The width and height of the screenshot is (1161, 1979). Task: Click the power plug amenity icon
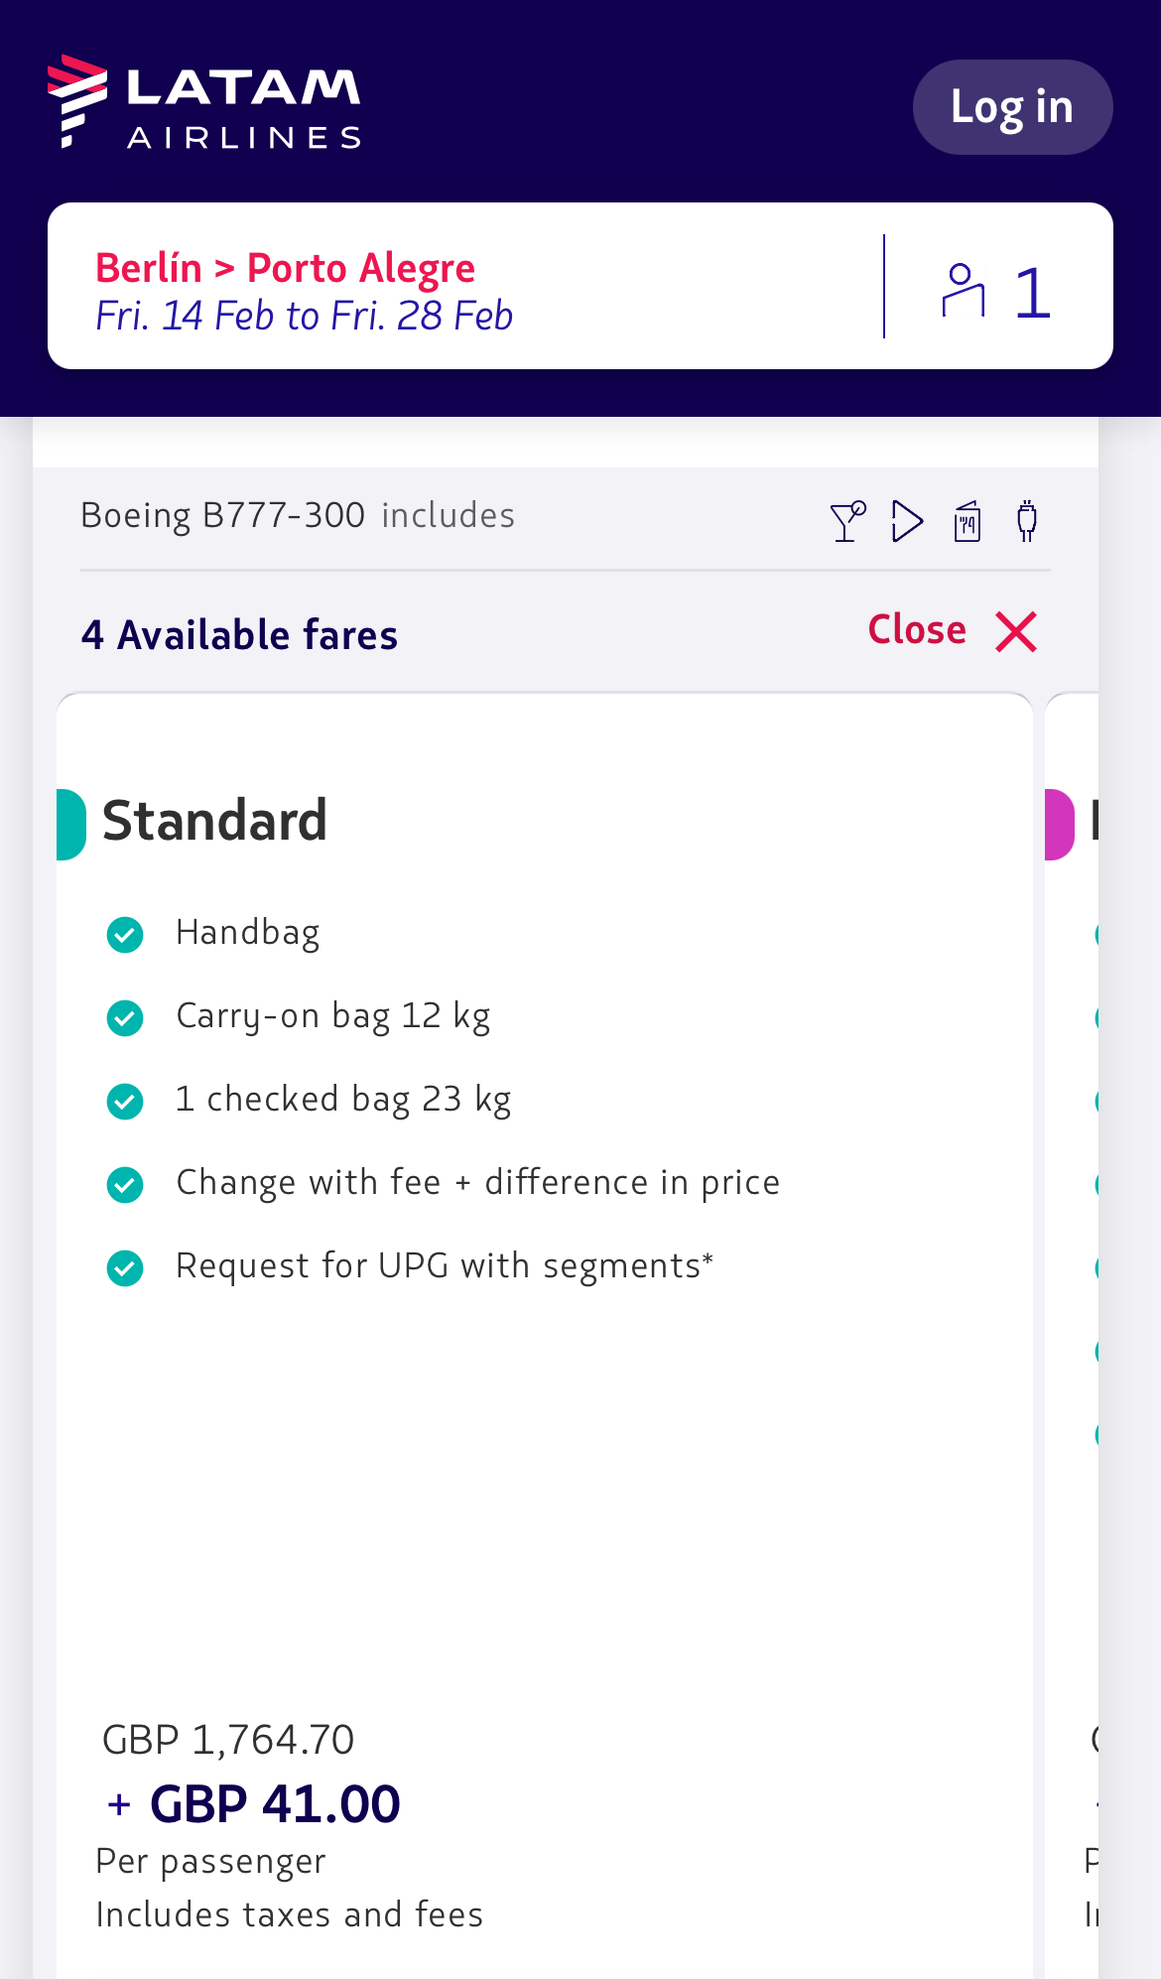1027,521
